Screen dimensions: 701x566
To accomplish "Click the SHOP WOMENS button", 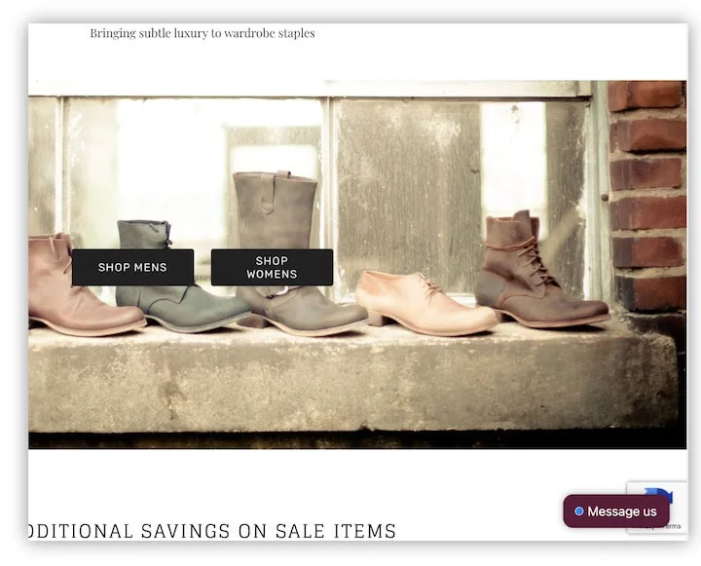I will [272, 267].
